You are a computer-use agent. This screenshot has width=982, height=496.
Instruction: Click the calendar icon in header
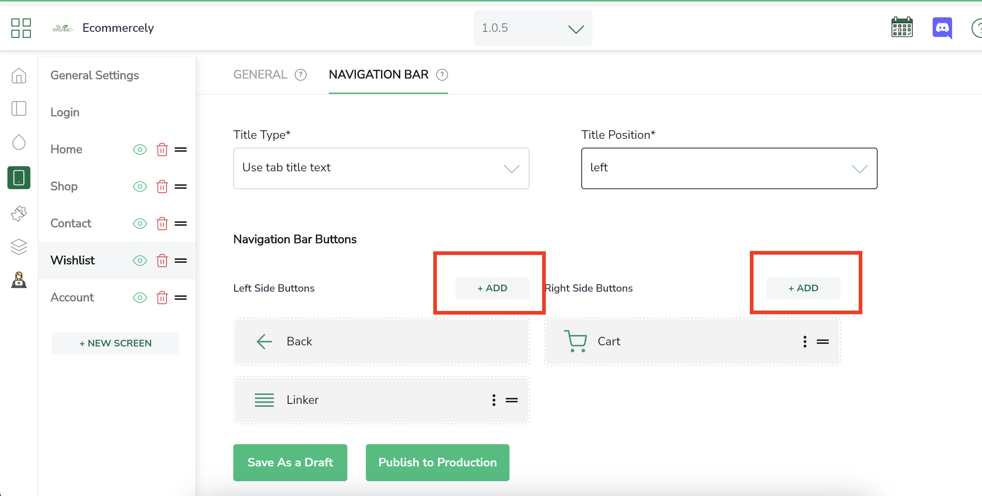tap(902, 27)
